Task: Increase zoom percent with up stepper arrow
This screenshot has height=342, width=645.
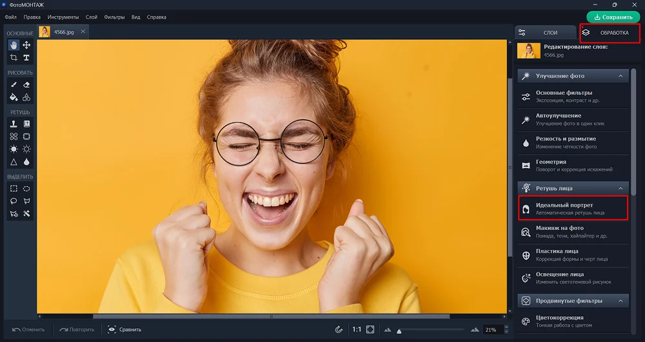Action: [x=506, y=327]
